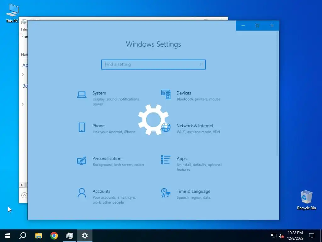Screen dimensions: 322x242
Task: Click the Task Manager title bar icon
Action: coord(24,21)
